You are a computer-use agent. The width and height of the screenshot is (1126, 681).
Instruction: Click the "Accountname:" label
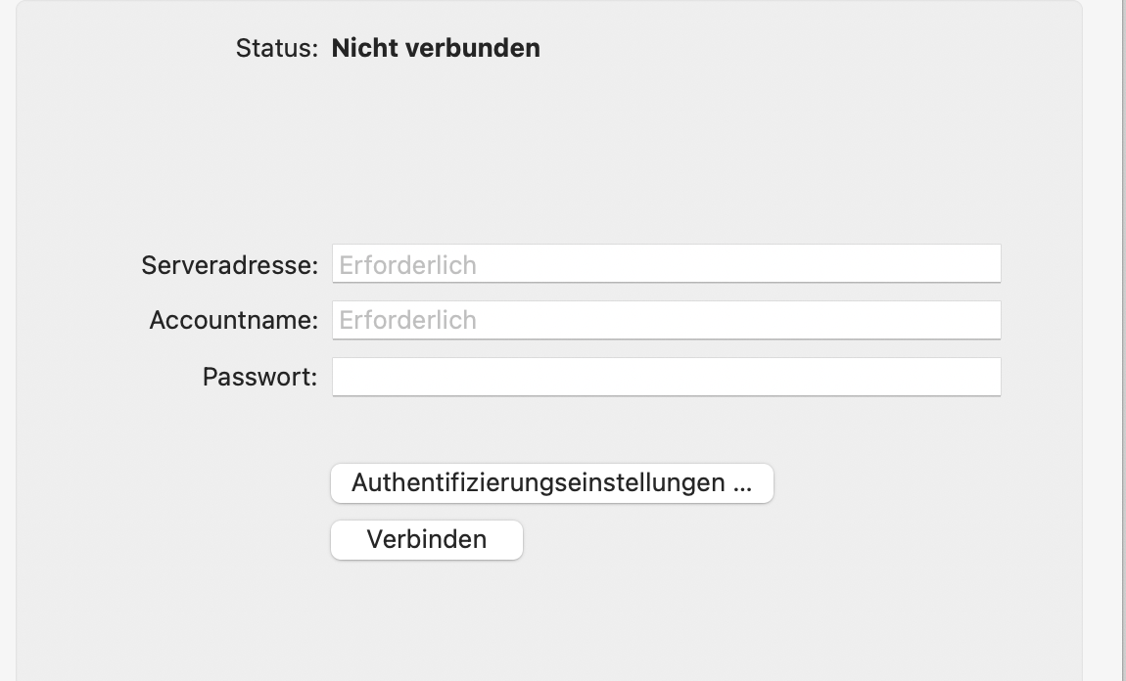tap(233, 320)
